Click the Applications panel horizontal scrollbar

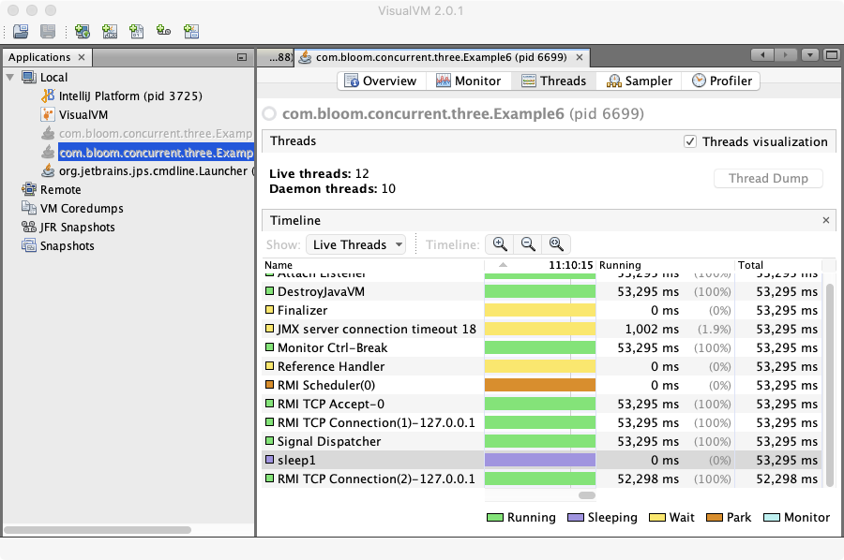point(98,530)
